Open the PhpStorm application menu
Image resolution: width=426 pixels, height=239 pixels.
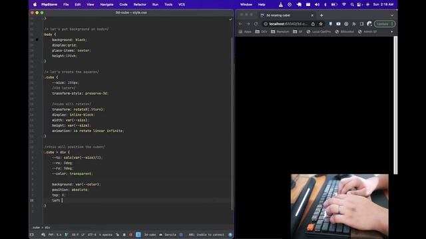click(49, 5)
